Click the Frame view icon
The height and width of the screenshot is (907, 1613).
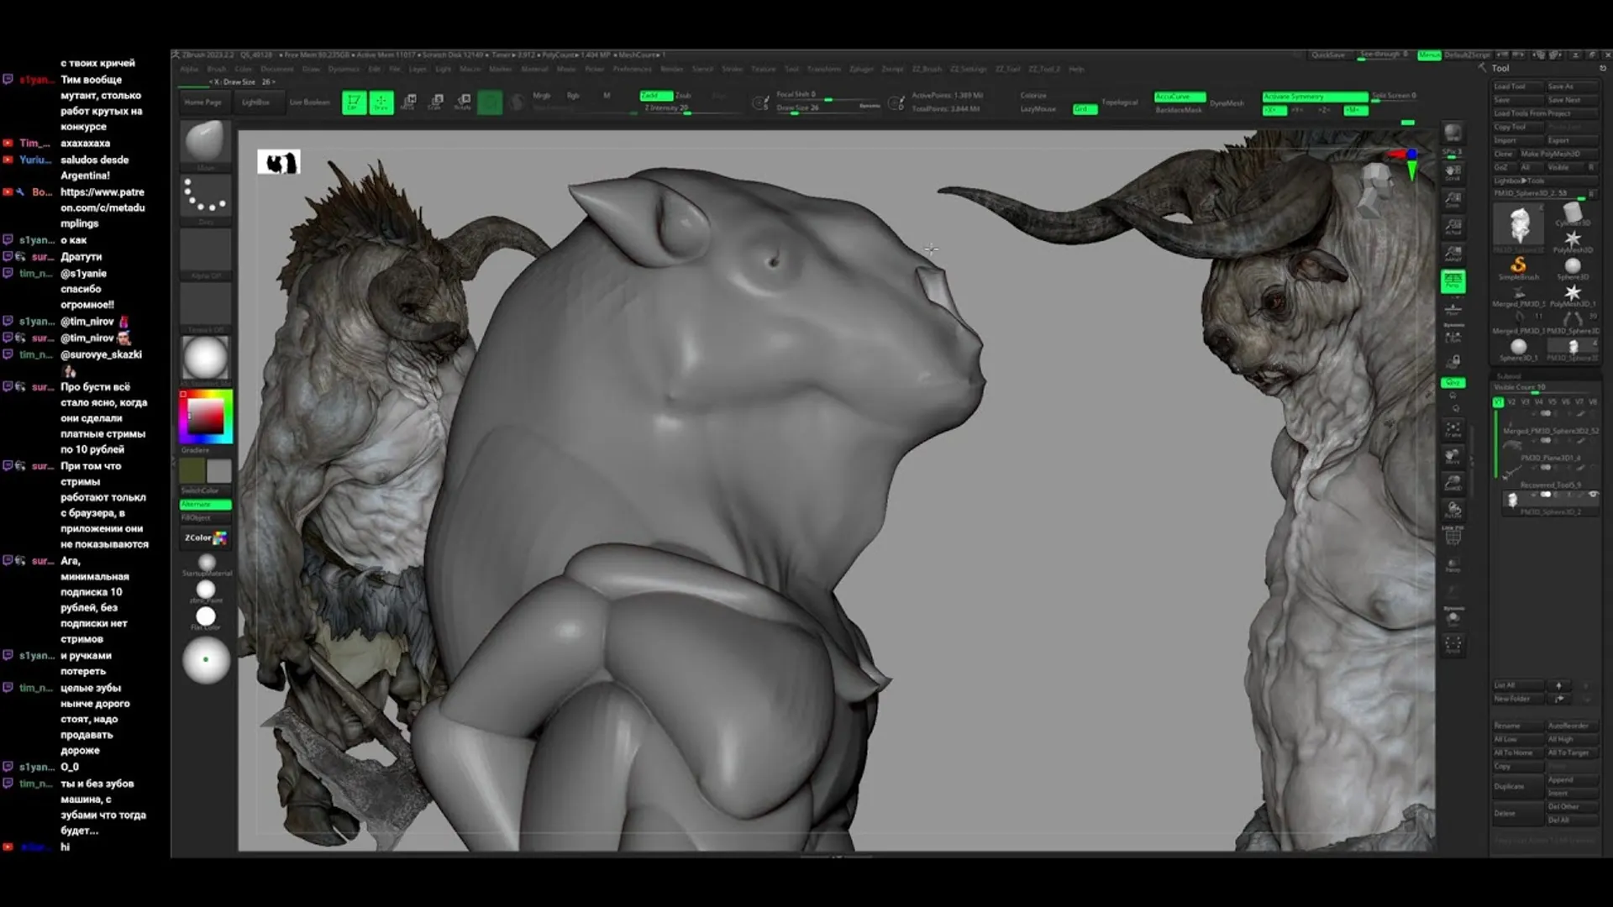tap(1453, 430)
